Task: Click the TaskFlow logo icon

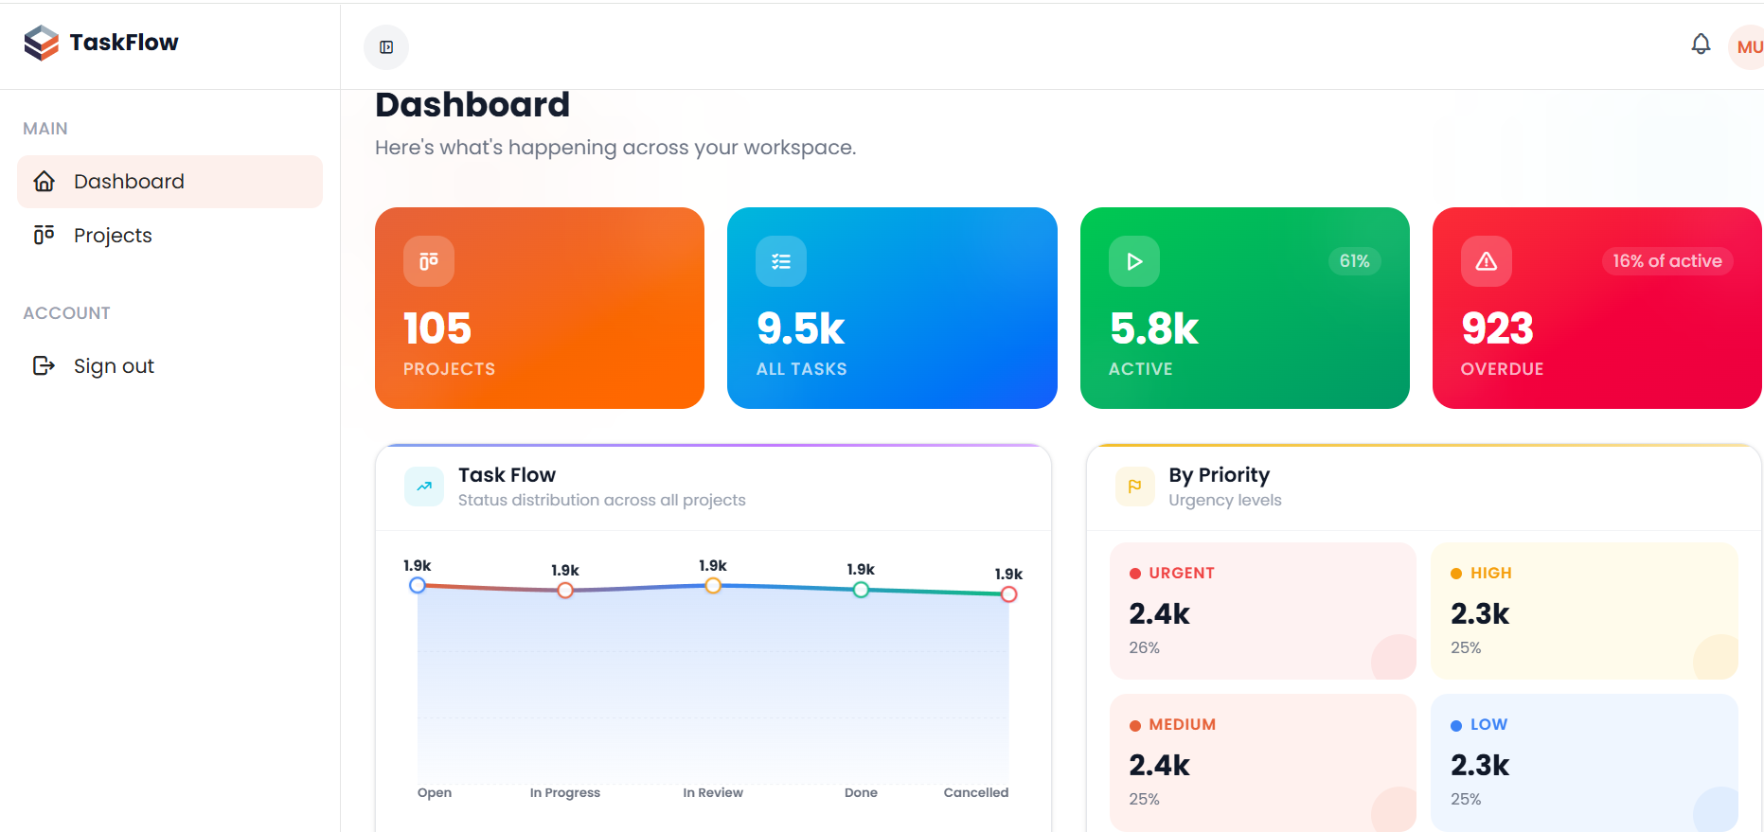Action: [x=42, y=43]
